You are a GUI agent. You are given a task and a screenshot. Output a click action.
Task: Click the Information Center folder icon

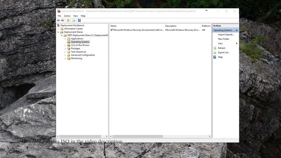[x=61, y=29]
